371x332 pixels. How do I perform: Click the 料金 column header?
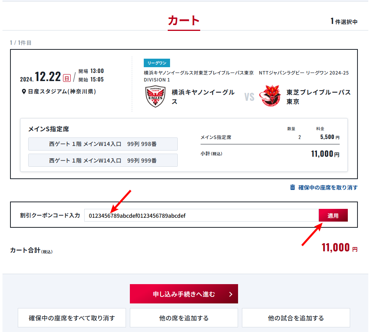click(320, 129)
